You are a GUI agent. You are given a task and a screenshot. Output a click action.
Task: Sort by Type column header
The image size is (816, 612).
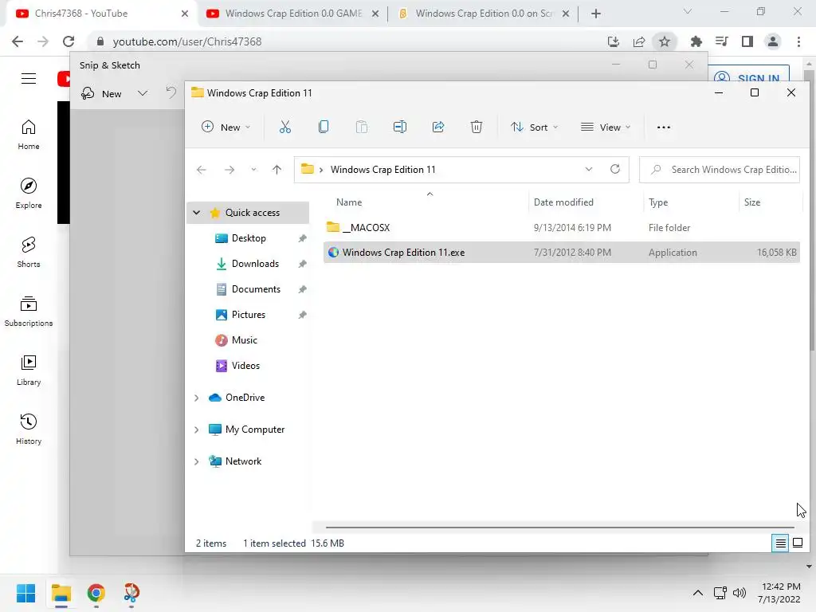657,202
